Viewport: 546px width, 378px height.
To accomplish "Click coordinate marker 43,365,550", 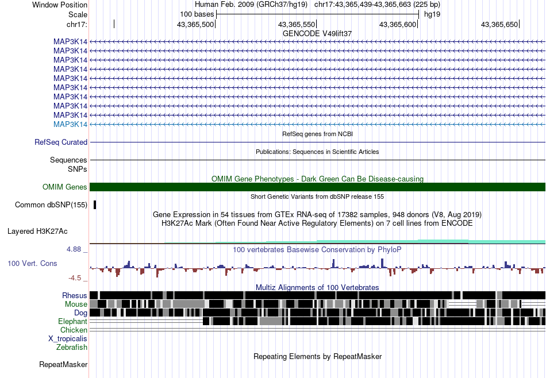I will pos(297,24).
